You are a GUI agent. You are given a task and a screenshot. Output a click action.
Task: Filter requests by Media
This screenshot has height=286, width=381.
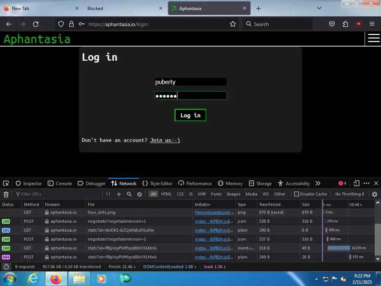(x=252, y=194)
